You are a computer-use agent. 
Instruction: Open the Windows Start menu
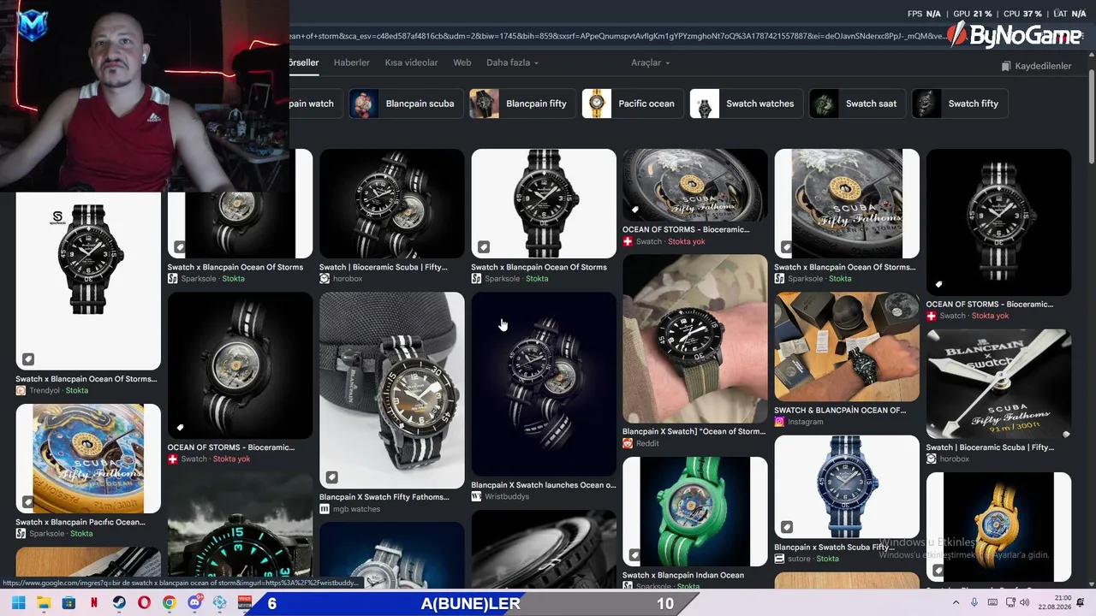point(19,603)
